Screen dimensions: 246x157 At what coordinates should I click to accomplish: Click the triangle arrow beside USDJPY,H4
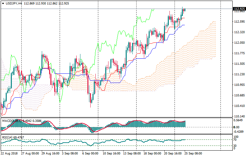3,3
